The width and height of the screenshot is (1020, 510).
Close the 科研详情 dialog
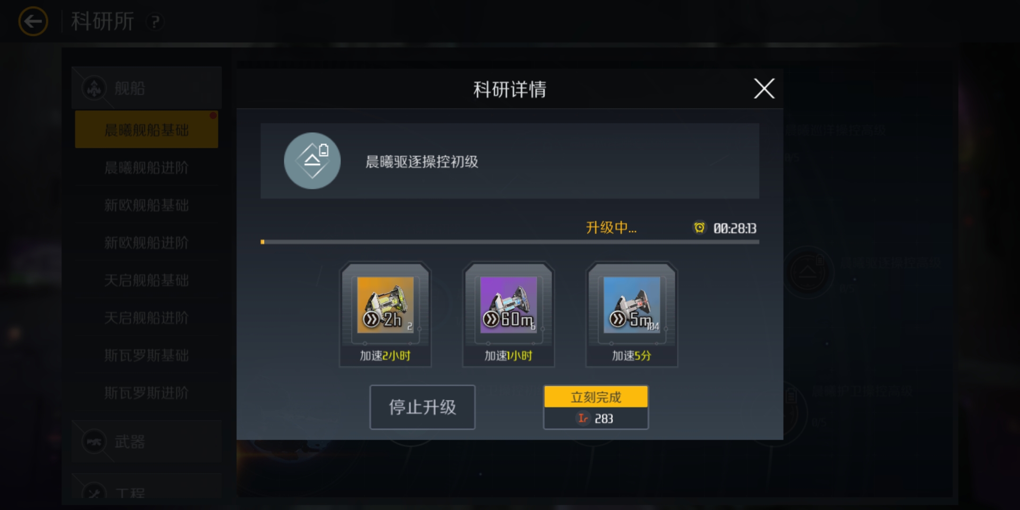(764, 89)
